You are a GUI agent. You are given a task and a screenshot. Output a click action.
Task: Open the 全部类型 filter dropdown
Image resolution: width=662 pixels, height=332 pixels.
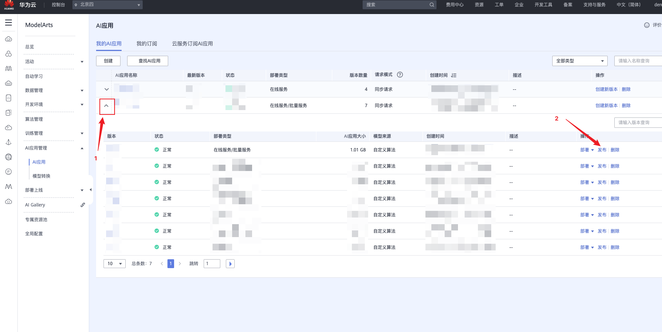[x=579, y=61]
